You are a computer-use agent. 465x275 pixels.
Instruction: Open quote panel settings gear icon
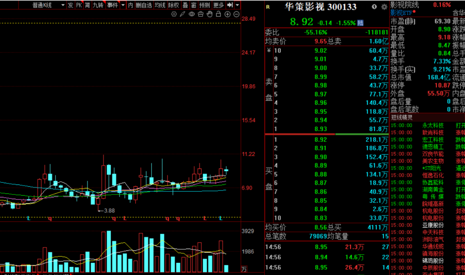coord(384,6)
